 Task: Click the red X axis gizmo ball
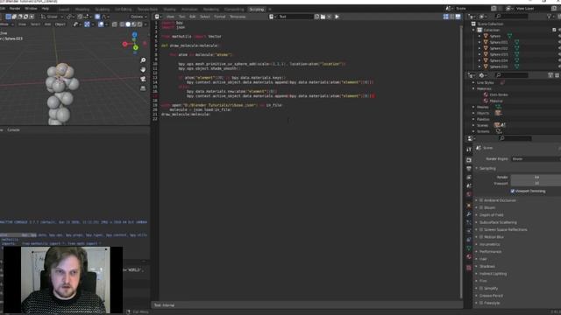[x=124, y=44]
